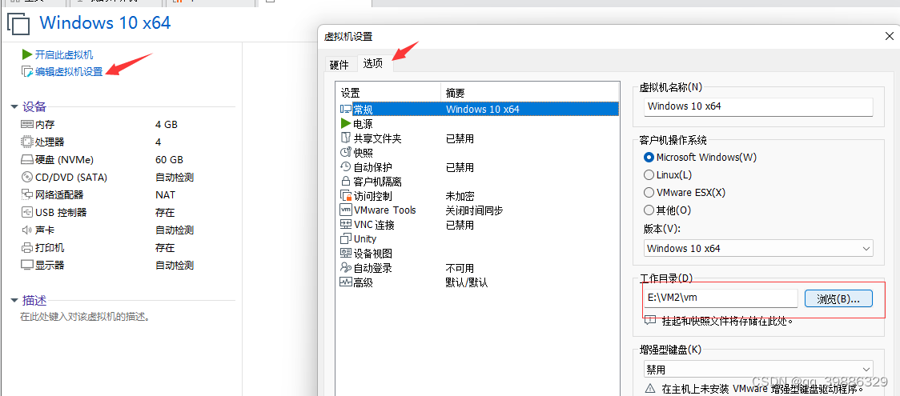Click the NAT network adapter value
Image resolution: width=900 pixels, height=396 pixels.
(165, 195)
